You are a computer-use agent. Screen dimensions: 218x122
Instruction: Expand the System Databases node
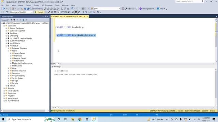pos(6,28)
